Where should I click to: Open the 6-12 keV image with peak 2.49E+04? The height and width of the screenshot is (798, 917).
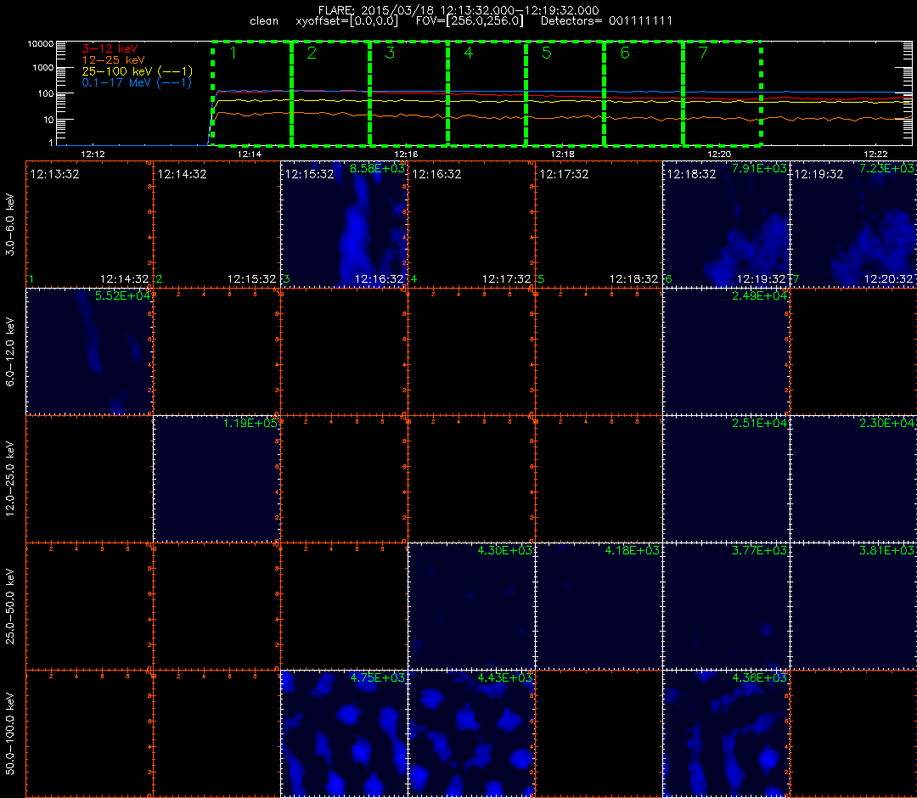(x=726, y=351)
